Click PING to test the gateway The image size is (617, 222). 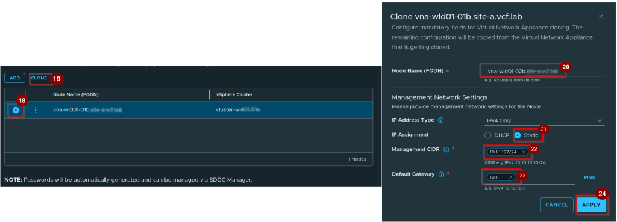pos(589,177)
